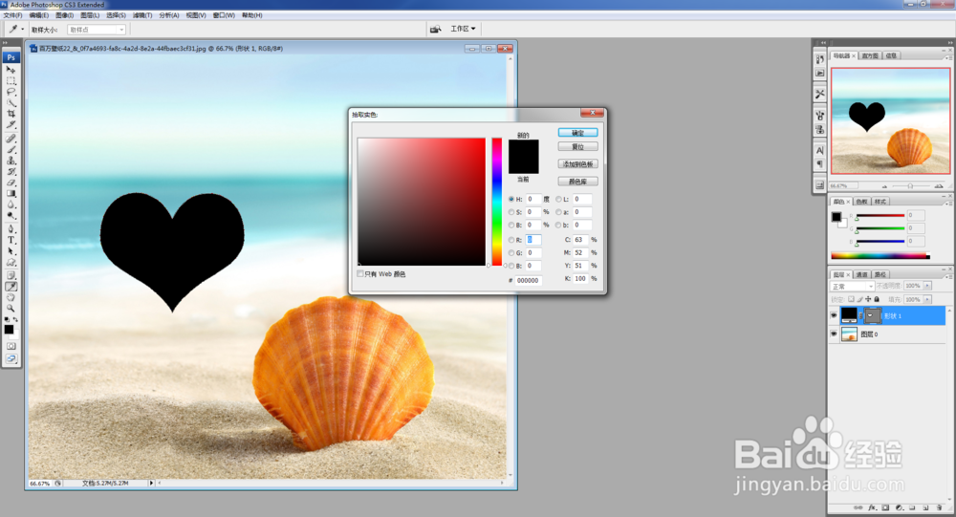
Task: Hide the 形状 1 layer
Action: pos(834,315)
